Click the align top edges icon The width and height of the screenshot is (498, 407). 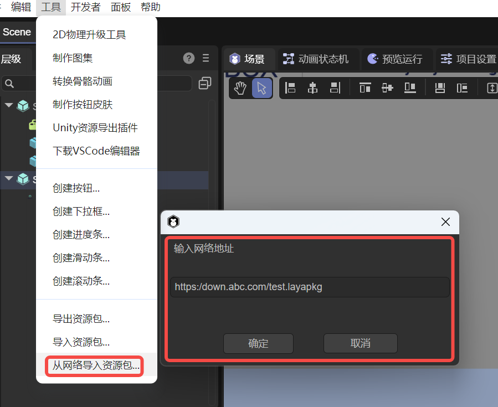click(365, 88)
